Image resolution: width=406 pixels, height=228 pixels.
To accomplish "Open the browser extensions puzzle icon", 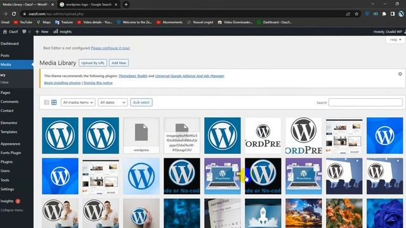I will tap(384, 14).
